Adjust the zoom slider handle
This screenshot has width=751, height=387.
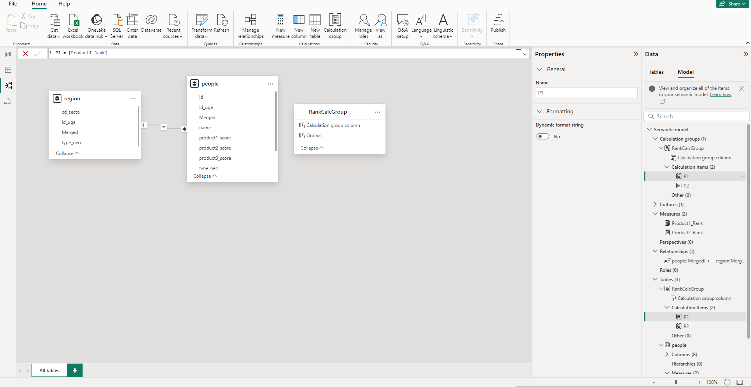[x=676, y=382]
